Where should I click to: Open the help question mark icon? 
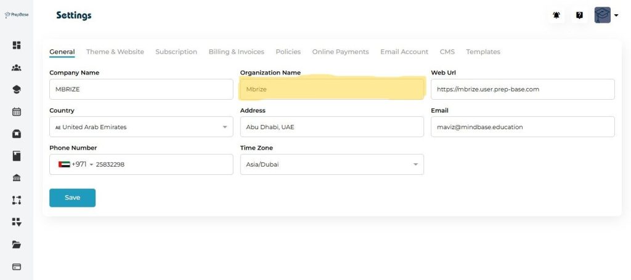579,15
